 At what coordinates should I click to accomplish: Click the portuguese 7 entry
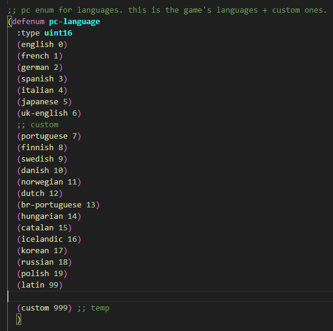click(49, 136)
